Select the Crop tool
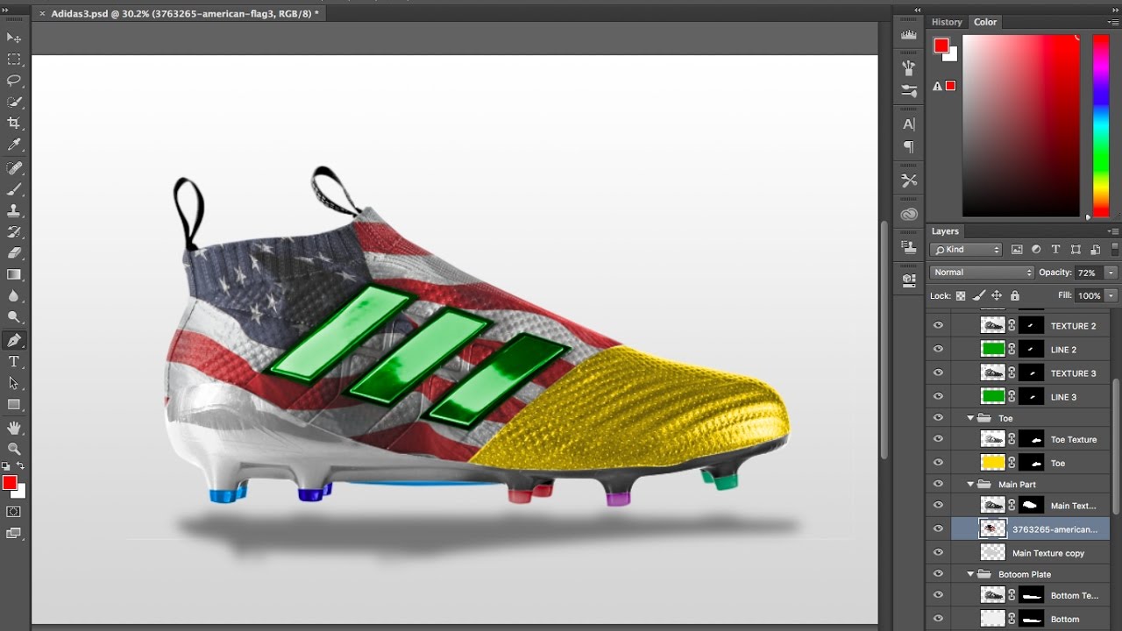Image resolution: width=1122 pixels, height=631 pixels. (14, 124)
